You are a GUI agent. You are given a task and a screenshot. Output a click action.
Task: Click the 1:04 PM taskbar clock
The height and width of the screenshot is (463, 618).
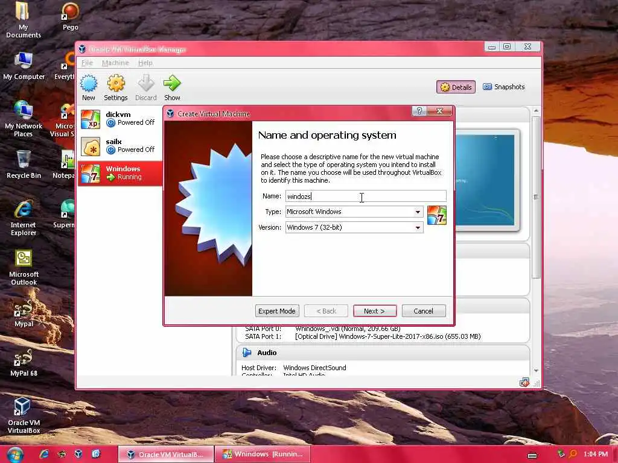click(596, 454)
